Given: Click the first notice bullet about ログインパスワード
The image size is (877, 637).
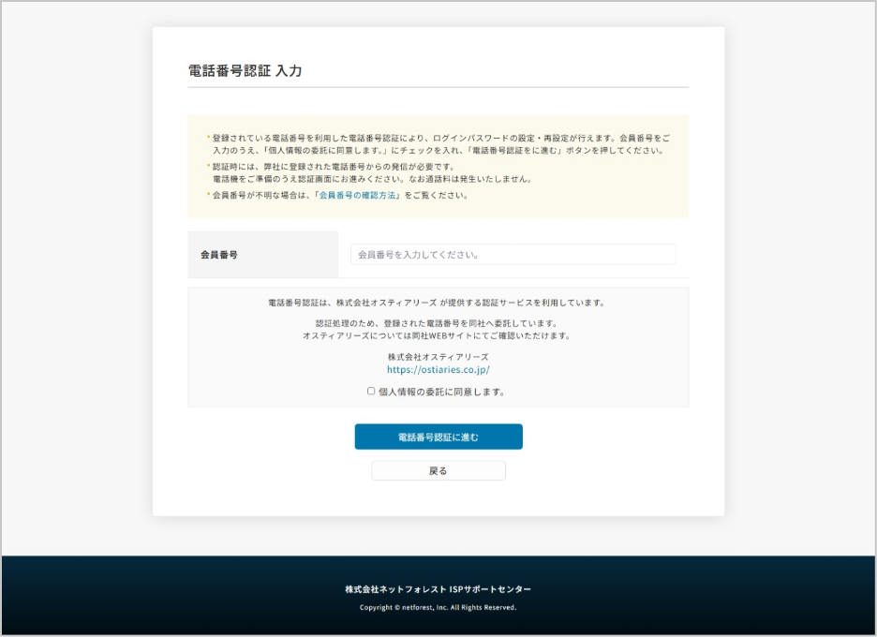Looking at the screenshot, I should coord(440,137).
